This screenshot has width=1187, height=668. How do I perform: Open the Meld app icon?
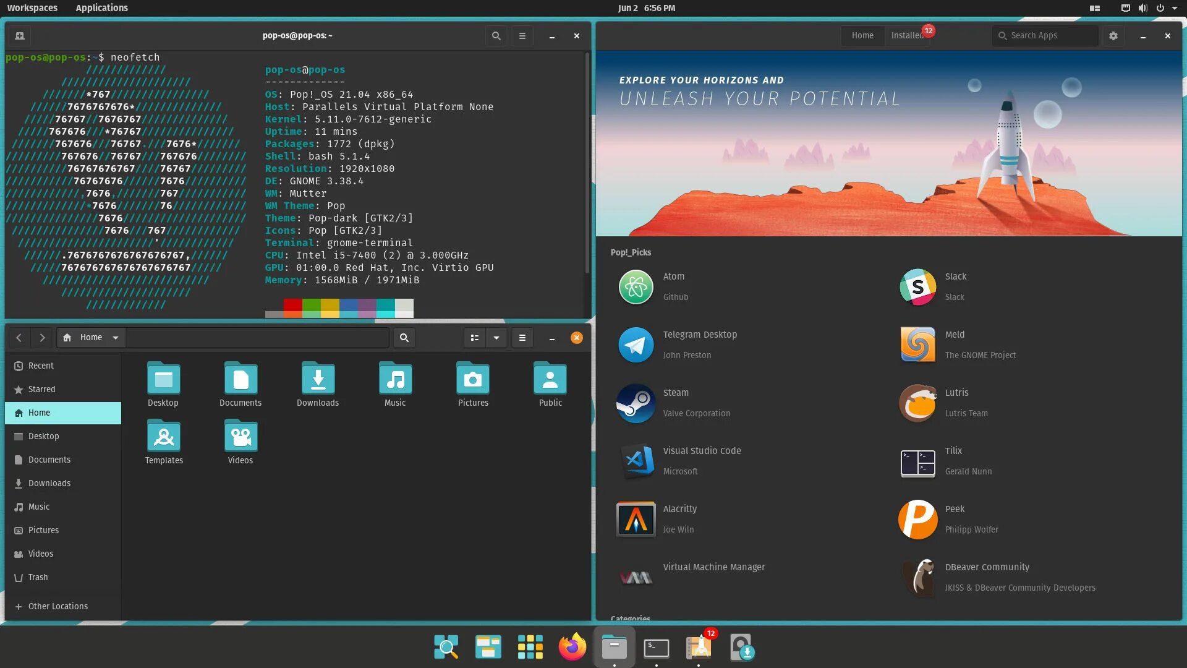pyautogui.click(x=917, y=345)
